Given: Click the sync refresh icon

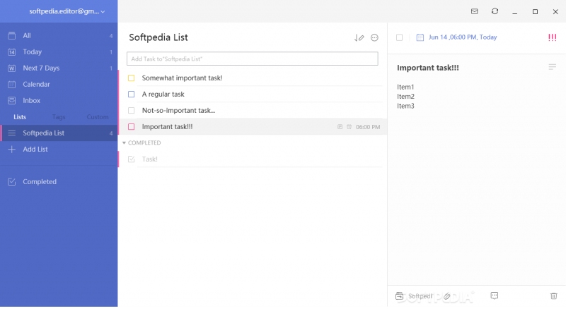Looking at the screenshot, I should point(495,11).
